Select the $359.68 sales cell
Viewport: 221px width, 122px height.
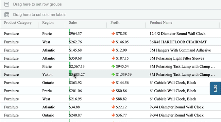(75, 58)
